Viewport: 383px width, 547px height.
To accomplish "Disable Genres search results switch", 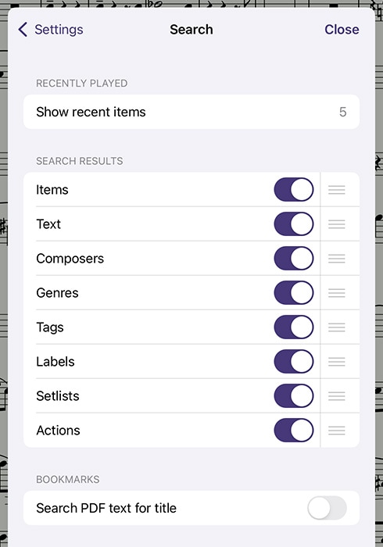I will pos(294,293).
